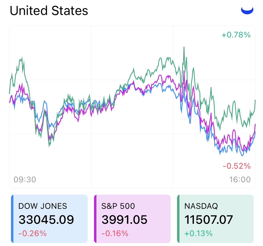Select the 16:00 market close label

(x=240, y=179)
